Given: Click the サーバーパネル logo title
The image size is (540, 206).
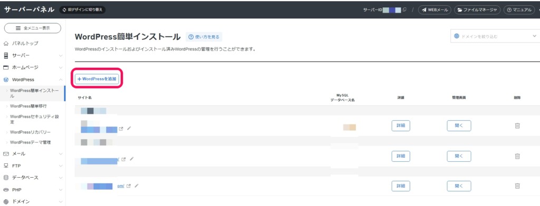Looking at the screenshot, I should 30,9.
